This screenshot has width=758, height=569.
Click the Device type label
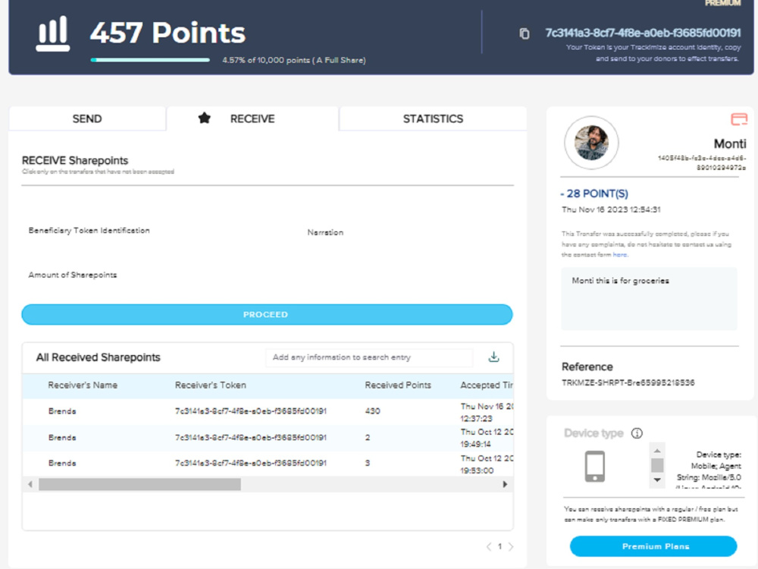594,433
